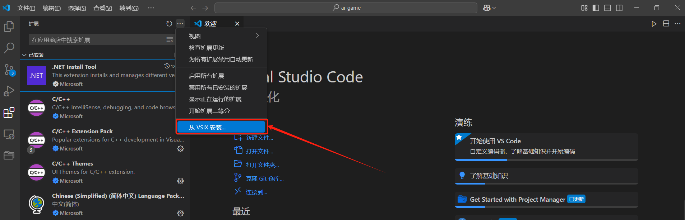Image resolution: width=685 pixels, height=220 pixels.
Task: Choose 启用所有扩展 from menu
Action: coord(221,76)
